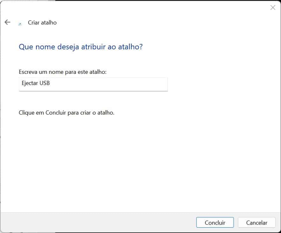
Task: Focus the shortcut name input field
Action: point(93,84)
